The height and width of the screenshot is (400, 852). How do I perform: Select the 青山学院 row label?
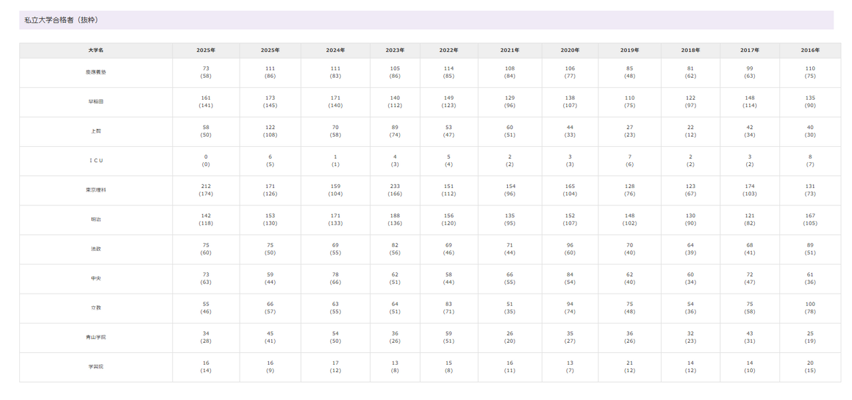(96, 338)
